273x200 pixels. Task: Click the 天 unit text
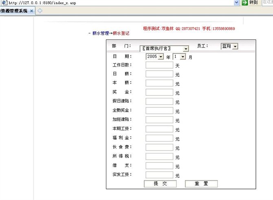(177, 66)
